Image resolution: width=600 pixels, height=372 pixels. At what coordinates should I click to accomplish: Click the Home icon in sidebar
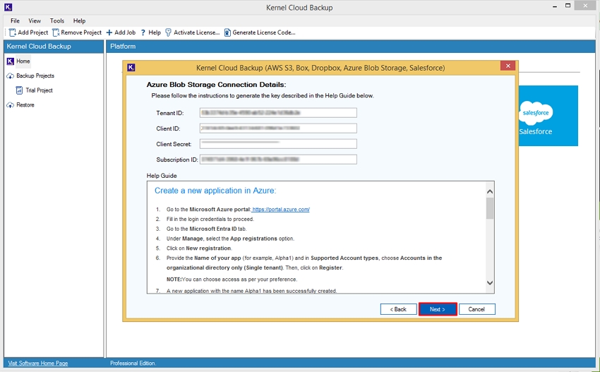11,61
